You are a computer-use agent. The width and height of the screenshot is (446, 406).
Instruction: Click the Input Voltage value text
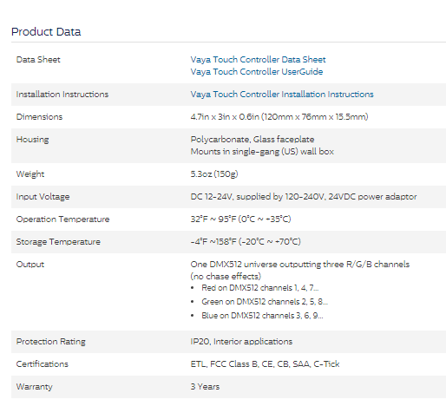click(304, 197)
